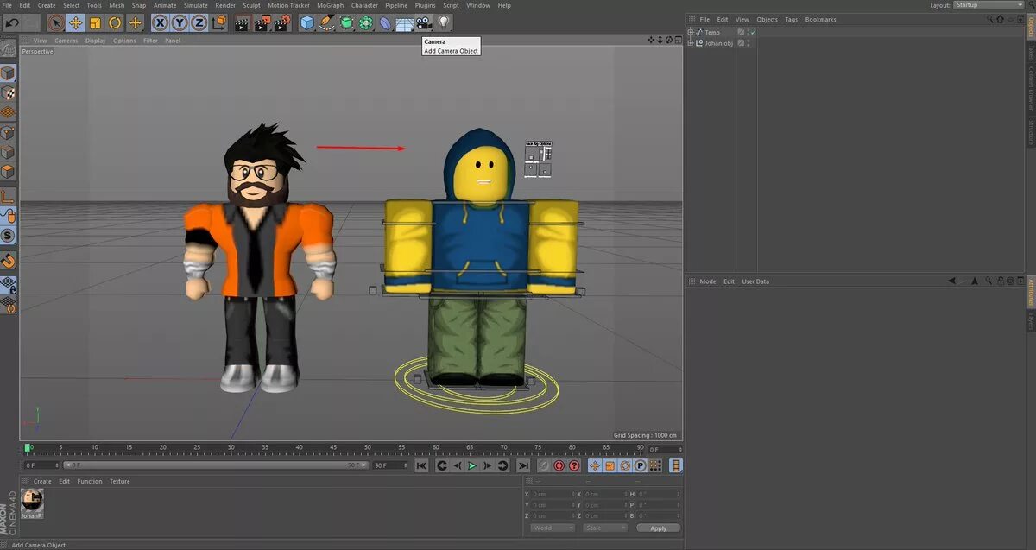Open the viewport Cameras menu

[66, 41]
